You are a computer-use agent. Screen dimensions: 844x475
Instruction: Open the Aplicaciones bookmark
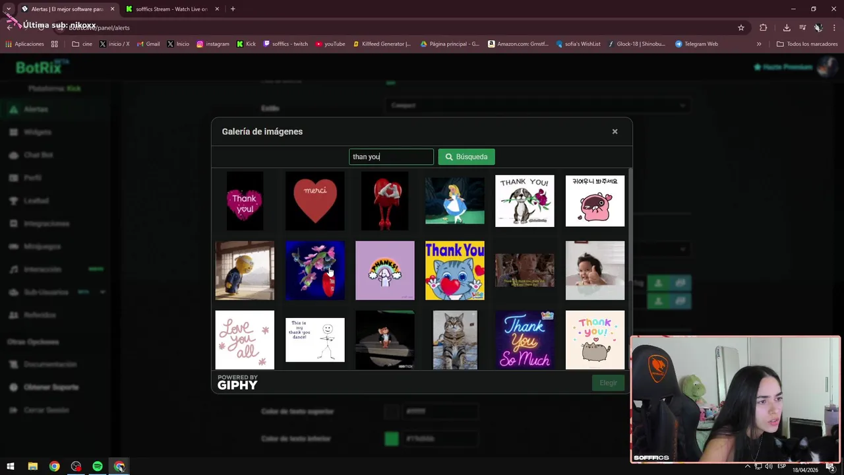click(24, 44)
